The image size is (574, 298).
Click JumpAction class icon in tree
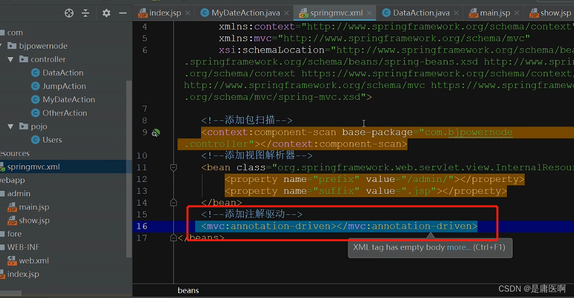click(35, 86)
